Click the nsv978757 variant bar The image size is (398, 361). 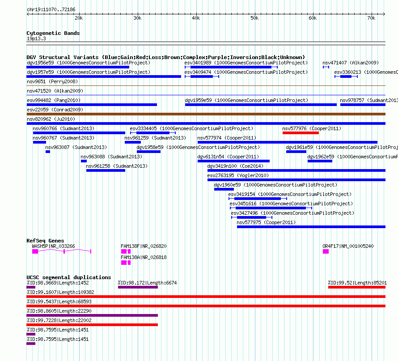pyautogui.click(x=363, y=105)
